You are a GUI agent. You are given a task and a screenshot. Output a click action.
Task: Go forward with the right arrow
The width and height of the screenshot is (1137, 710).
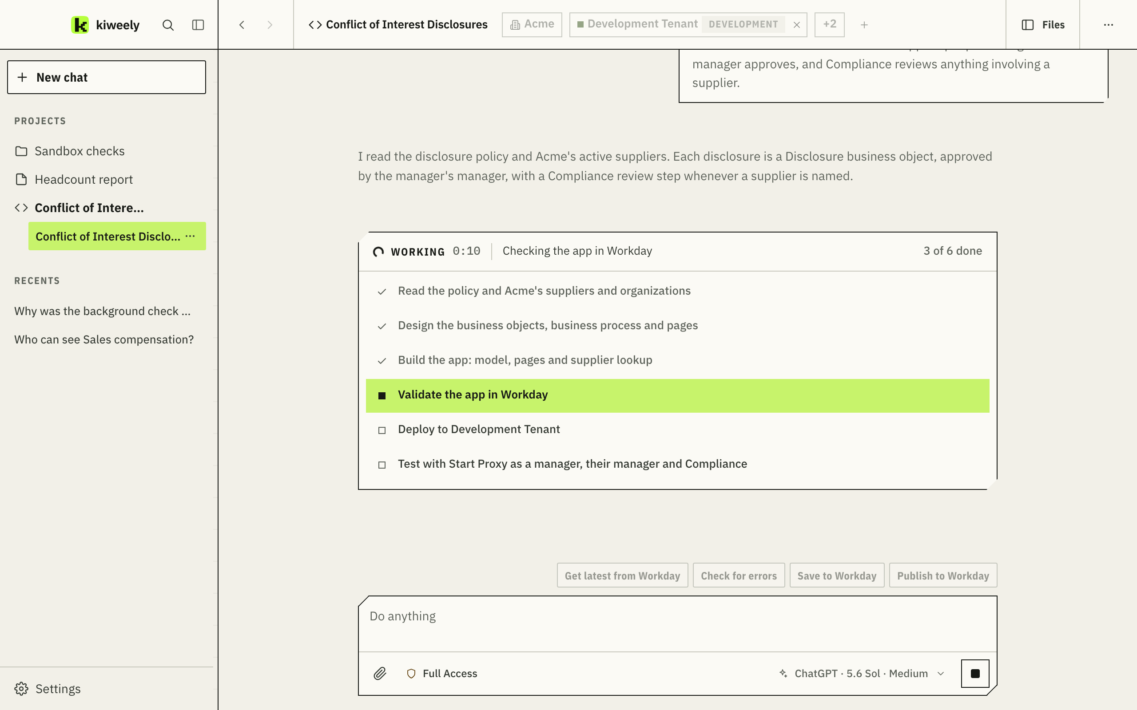tap(270, 25)
